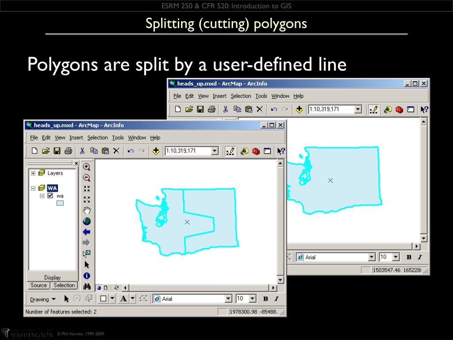This screenshot has width=453, height=340.
Task: Open rectangle shape dropdown arrow
Action: click(x=113, y=299)
